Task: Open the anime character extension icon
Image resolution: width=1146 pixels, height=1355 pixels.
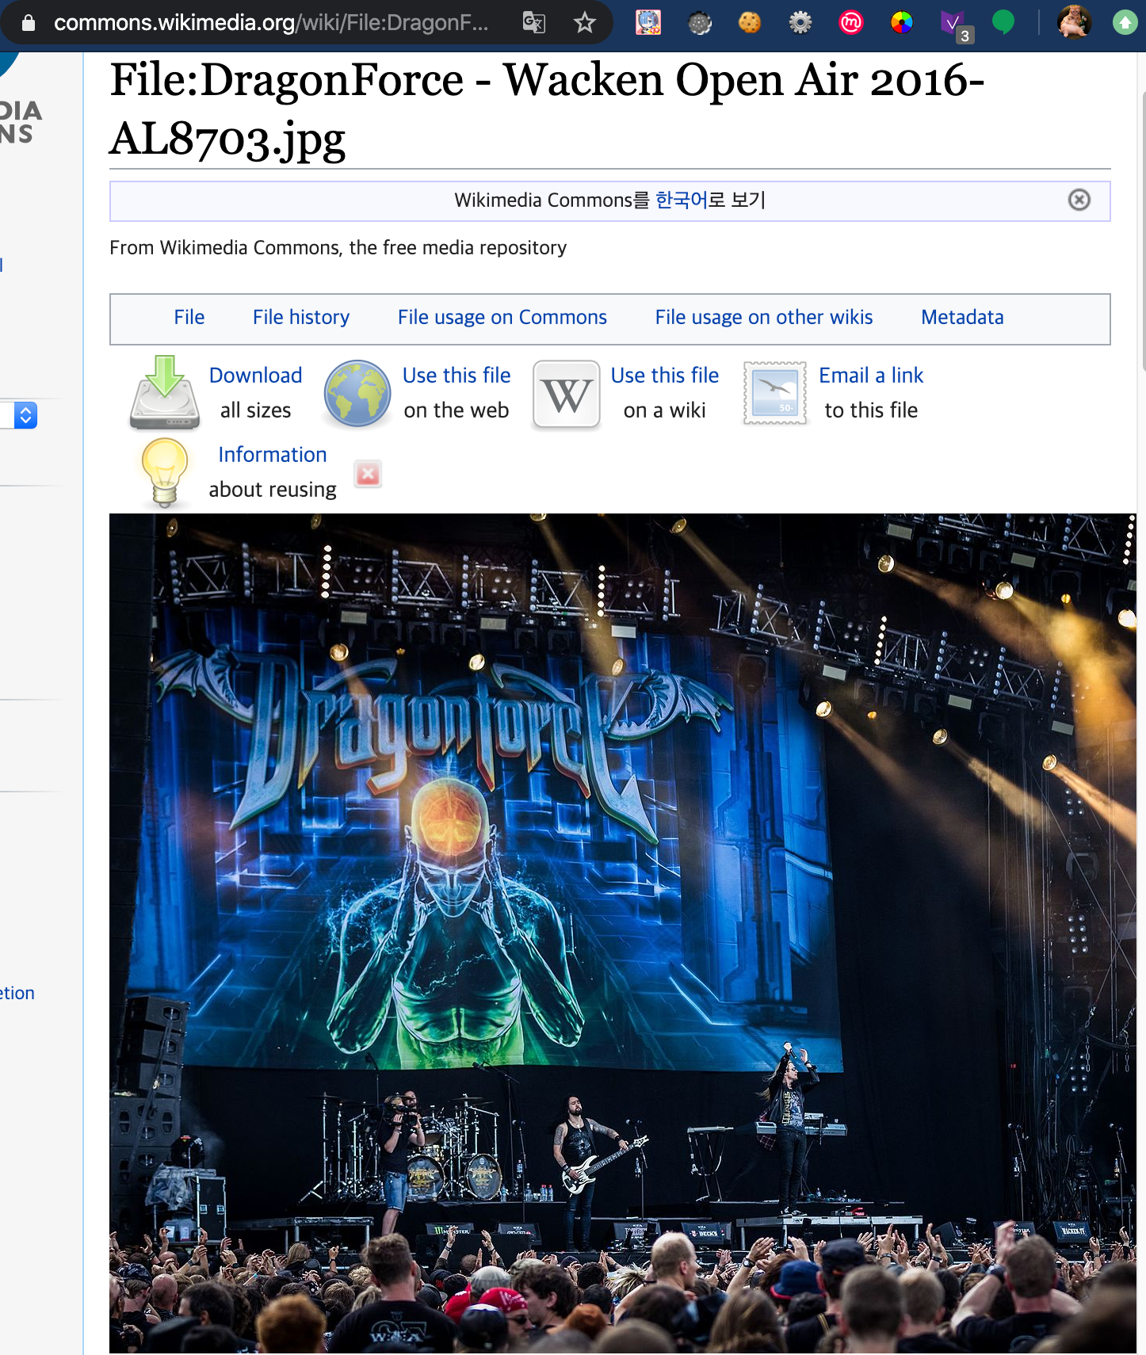Action: click(x=648, y=22)
